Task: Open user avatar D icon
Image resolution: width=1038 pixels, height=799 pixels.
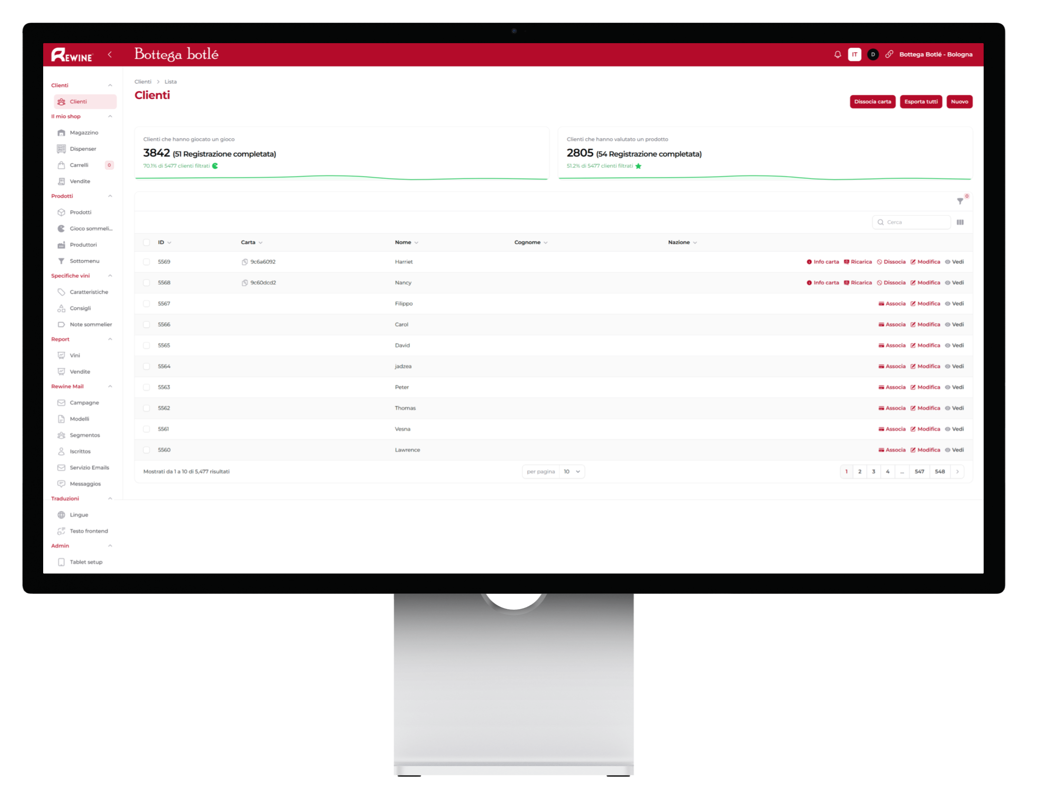Action: [872, 55]
